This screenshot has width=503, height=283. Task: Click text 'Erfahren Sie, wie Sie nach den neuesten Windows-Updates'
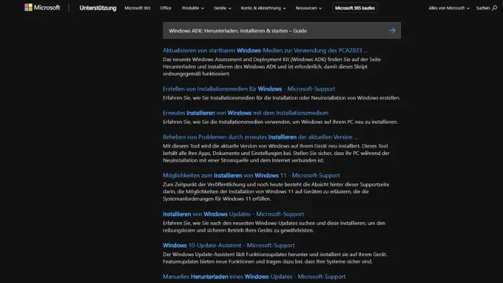click(233, 223)
